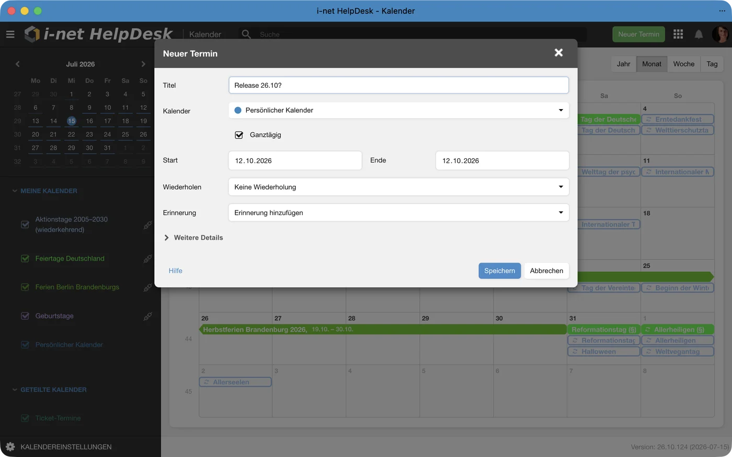Screen dimensions: 732x457
Task: Select day 22 in mini calendar
Action: (x=71, y=134)
